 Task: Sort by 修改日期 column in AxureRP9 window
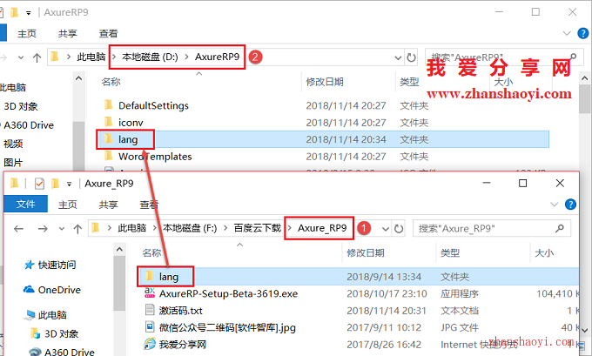325,82
